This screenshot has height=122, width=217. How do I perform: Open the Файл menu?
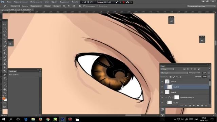tap(9, 2)
